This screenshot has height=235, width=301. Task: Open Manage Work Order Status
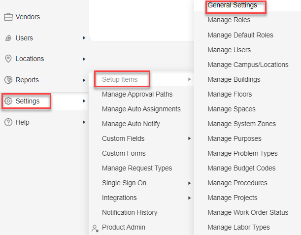coord(248,212)
